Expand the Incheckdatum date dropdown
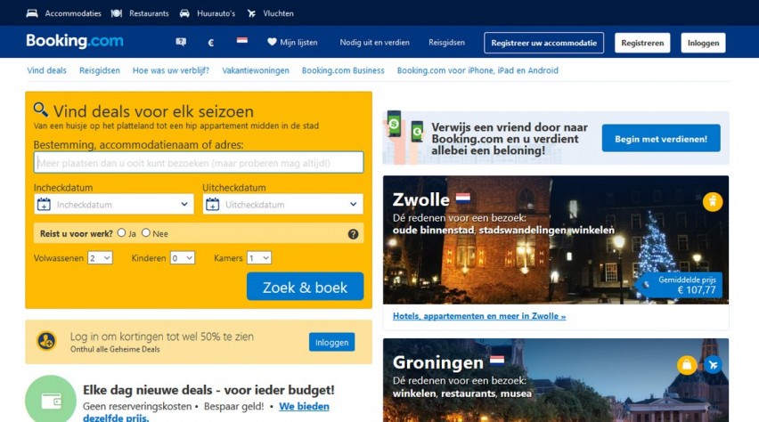Screen dimensions: 759x422 [114, 204]
